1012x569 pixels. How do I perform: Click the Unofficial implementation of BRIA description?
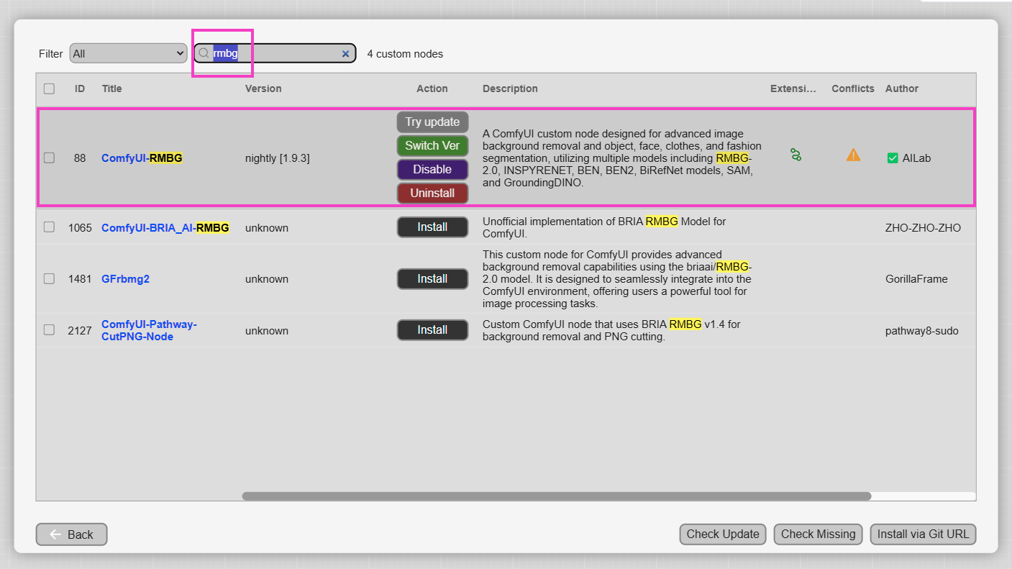click(604, 227)
